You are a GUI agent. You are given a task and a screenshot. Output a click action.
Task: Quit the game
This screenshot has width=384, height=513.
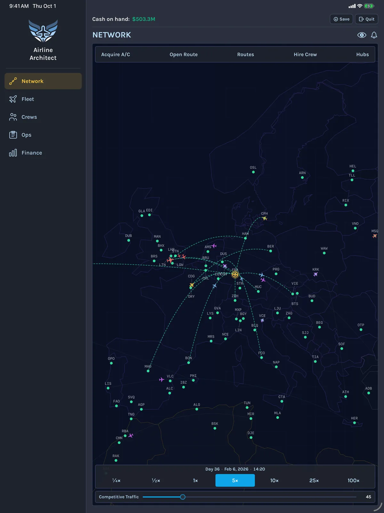(x=367, y=19)
